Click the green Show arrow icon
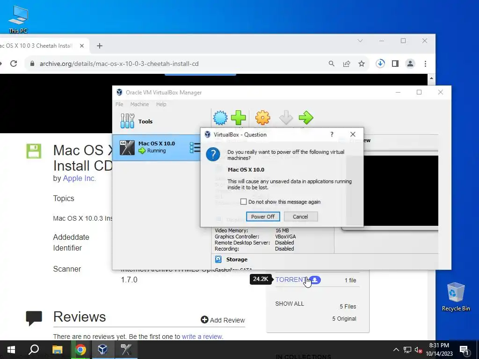Image resolution: width=479 pixels, height=359 pixels. 306,117
